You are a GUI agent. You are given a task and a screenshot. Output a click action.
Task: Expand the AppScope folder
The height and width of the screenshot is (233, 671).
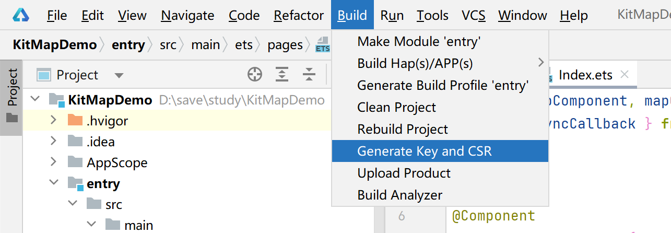pyautogui.click(x=53, y=162)
